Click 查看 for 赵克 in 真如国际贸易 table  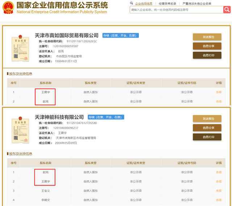pos(219,101)
